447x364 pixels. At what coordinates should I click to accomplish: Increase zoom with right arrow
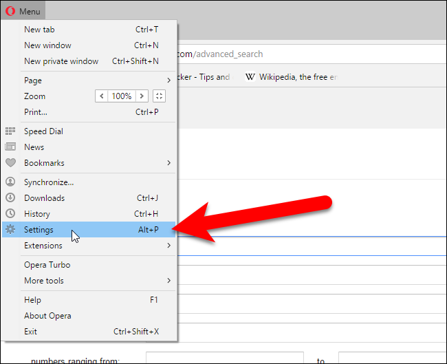click(142, 96)
